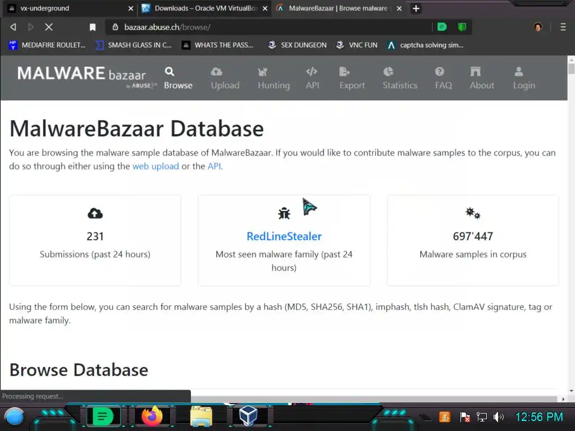
Task: Open the green shield extension icon
Action: click(462, 27)
